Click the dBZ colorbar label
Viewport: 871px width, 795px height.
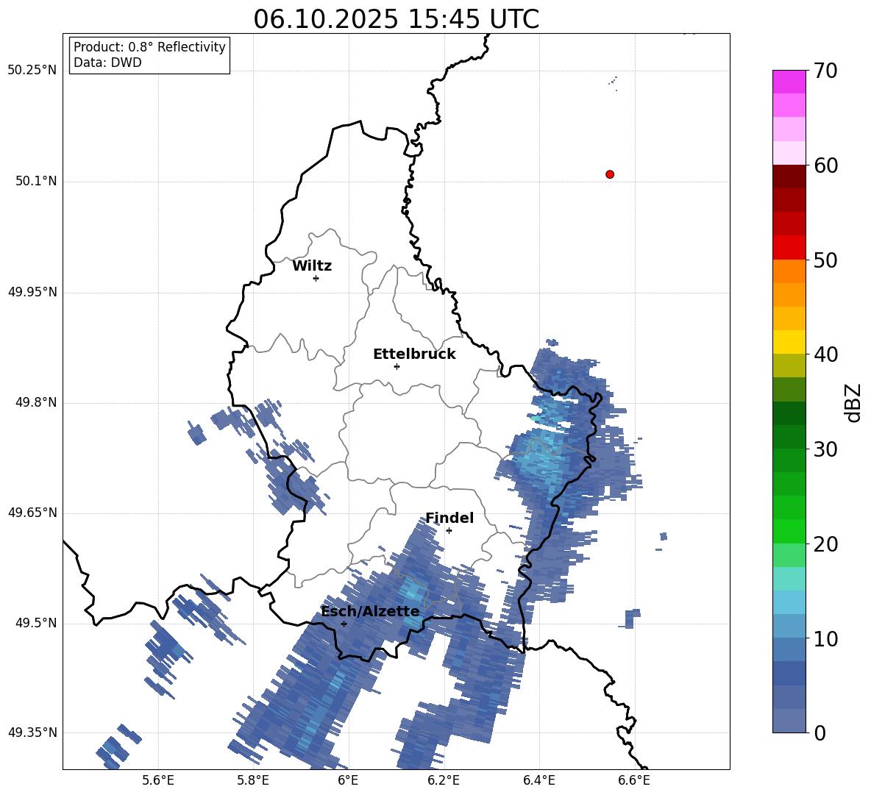coord(853,402)
